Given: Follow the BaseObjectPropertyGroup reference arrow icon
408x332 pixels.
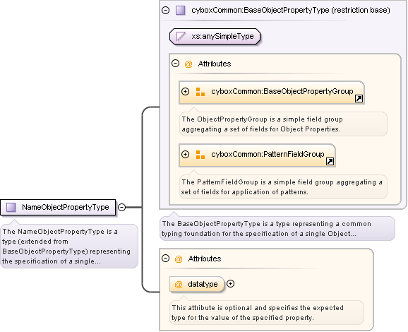Looking at the screenshot, I should click(359, 99).
